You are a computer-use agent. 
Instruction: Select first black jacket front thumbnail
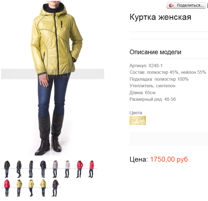(7, 169)
